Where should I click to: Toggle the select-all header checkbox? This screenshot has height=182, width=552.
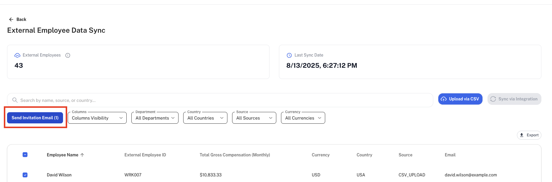[25, 155]
